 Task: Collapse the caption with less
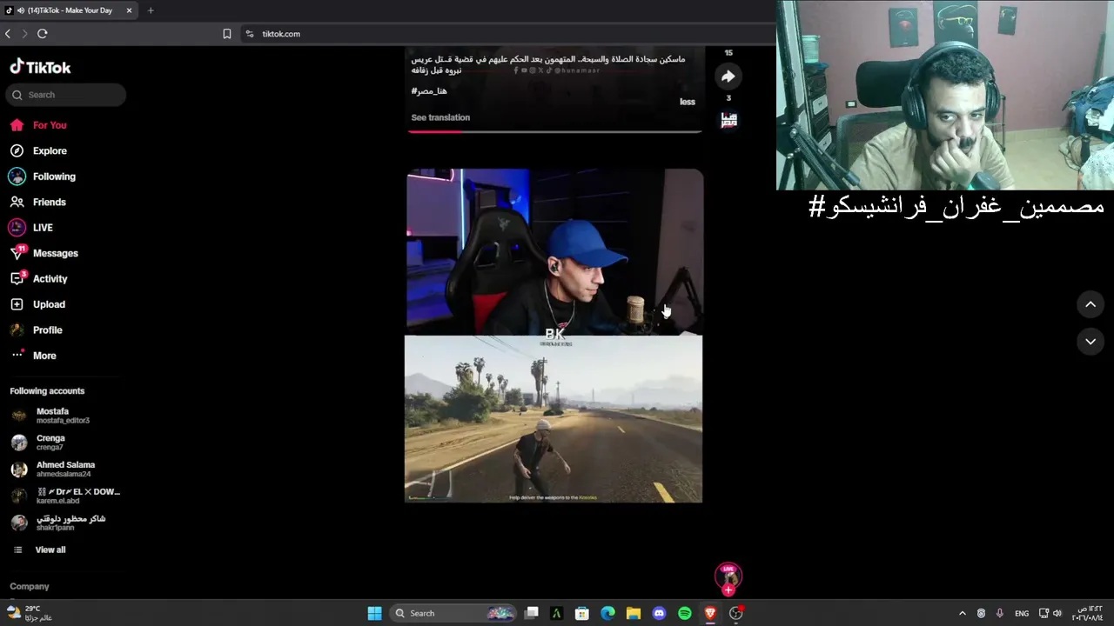coord(688,102)
